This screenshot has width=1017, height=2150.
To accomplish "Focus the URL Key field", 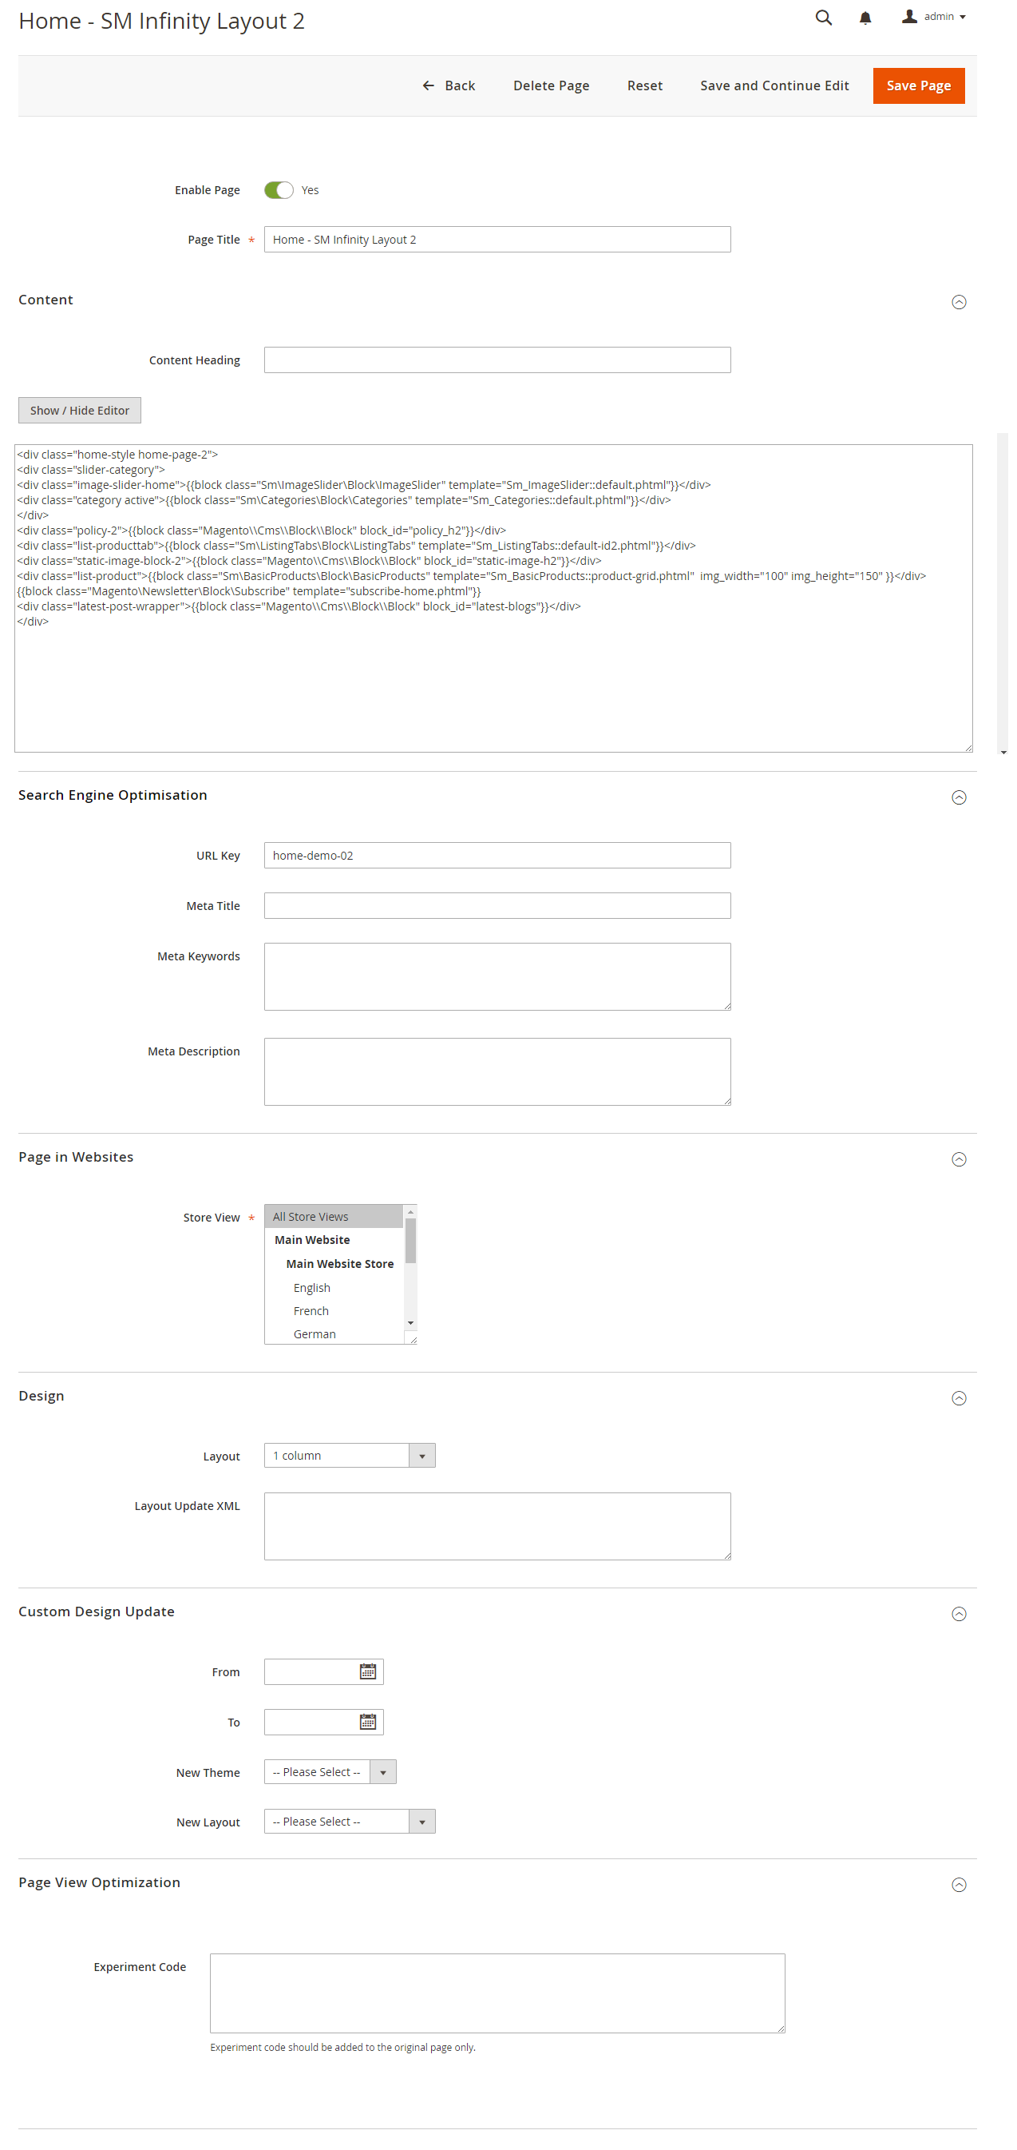I will (497, 855).
